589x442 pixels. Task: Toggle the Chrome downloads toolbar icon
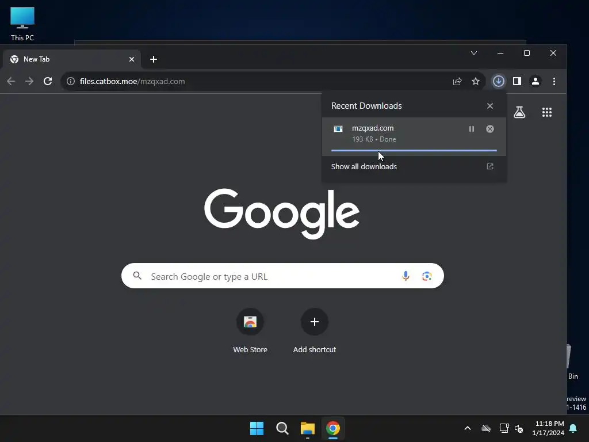pyautogui.click(x=499, y=81)
